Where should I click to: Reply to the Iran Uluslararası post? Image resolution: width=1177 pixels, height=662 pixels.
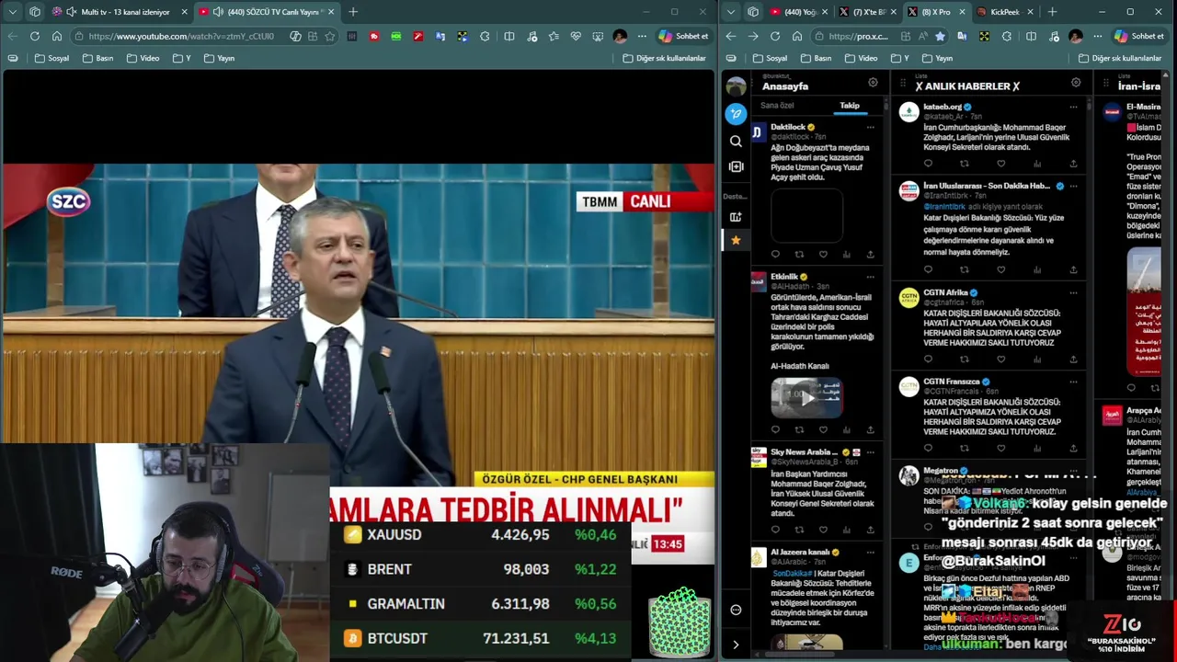[x=928, y=269]
